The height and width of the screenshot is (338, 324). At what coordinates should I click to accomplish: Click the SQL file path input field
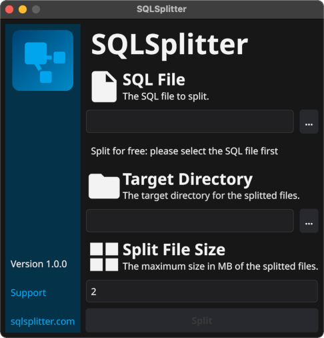[x=190, y=122]
